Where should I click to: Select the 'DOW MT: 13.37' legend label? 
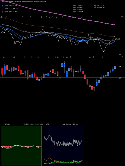click(x=10, y=9)
